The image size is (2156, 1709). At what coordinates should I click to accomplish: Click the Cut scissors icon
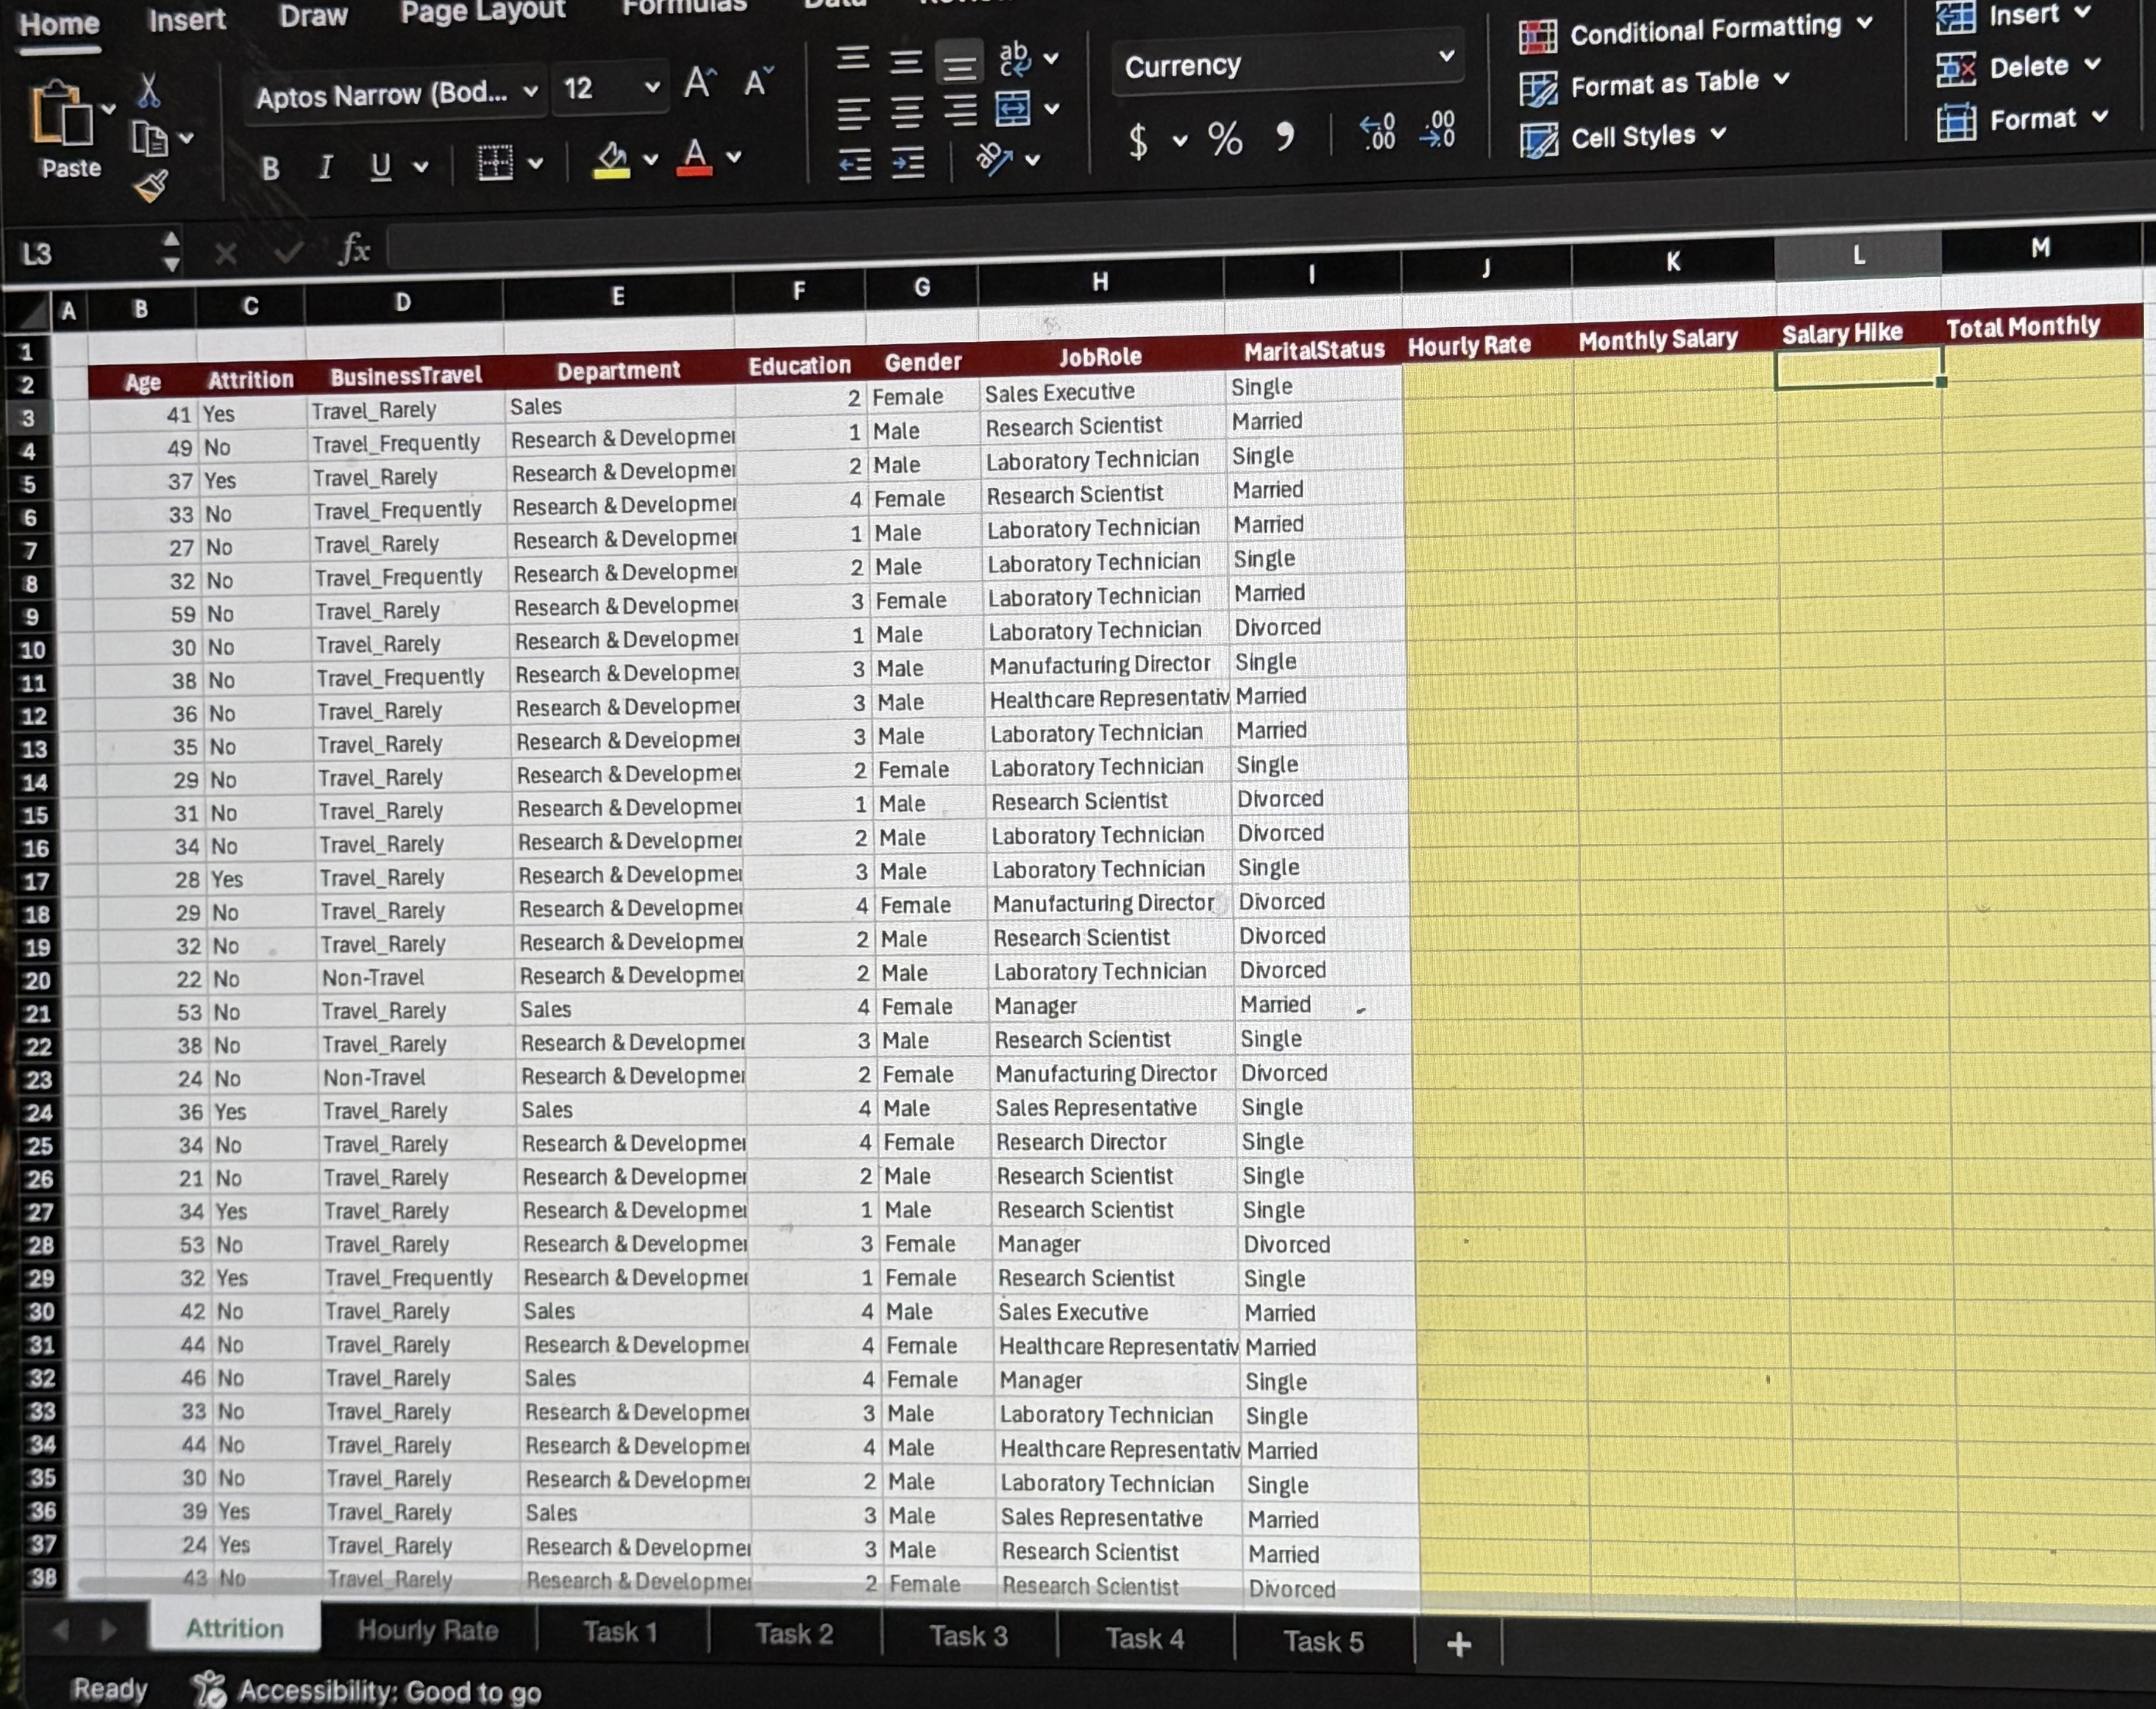tap(149, 91)
